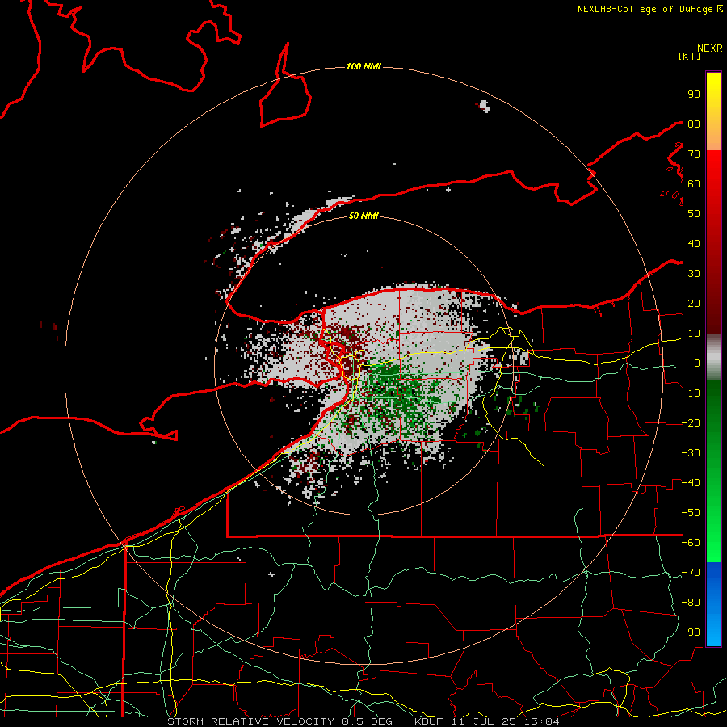The image size is (727, 727).
Task: Click the 90 value on velocity scale
Action: (x=694, y=95)
